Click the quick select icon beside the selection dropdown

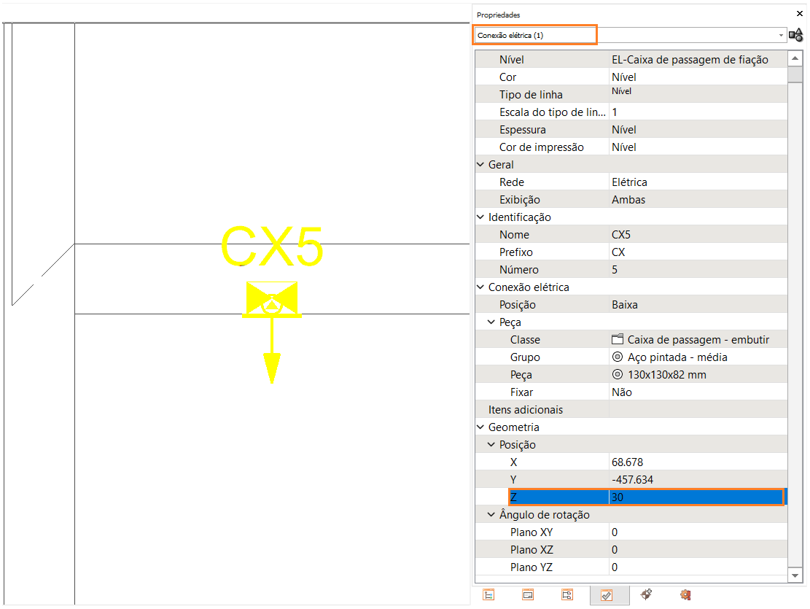795,35
